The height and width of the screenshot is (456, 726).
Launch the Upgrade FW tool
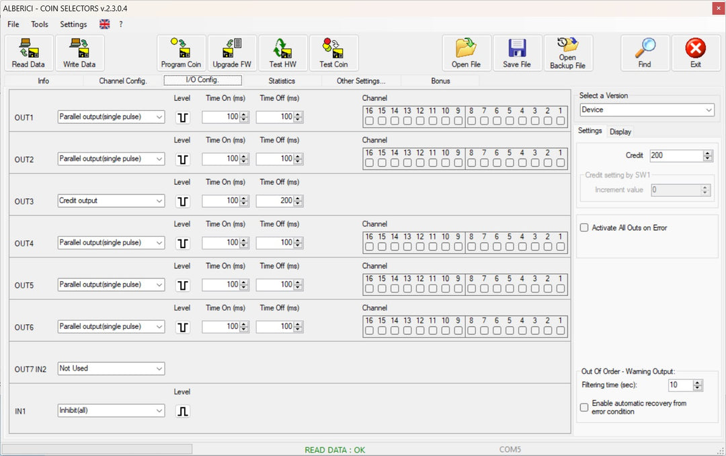pyautogui.click(x=232, y=53)
